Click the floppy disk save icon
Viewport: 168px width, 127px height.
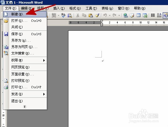click(6, 34)
